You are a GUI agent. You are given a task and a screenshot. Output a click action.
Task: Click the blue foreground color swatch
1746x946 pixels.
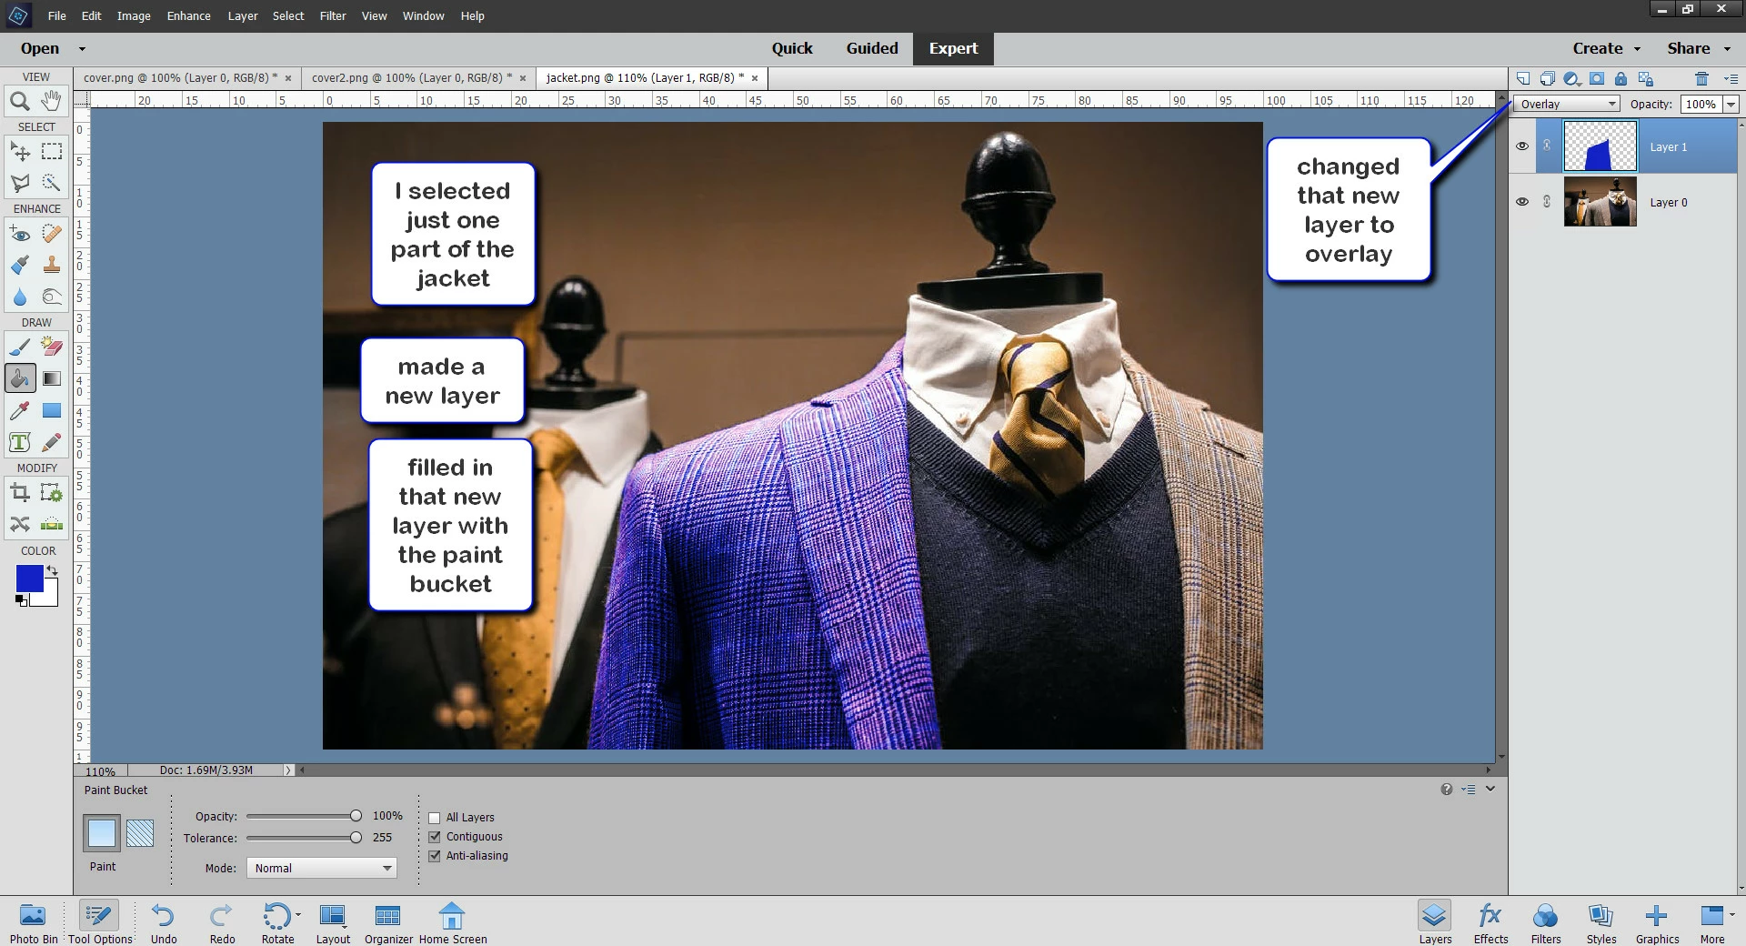[29, 579]
